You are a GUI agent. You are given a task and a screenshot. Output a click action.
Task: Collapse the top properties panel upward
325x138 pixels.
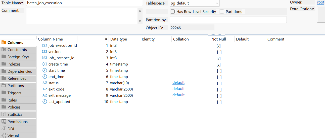213,34
